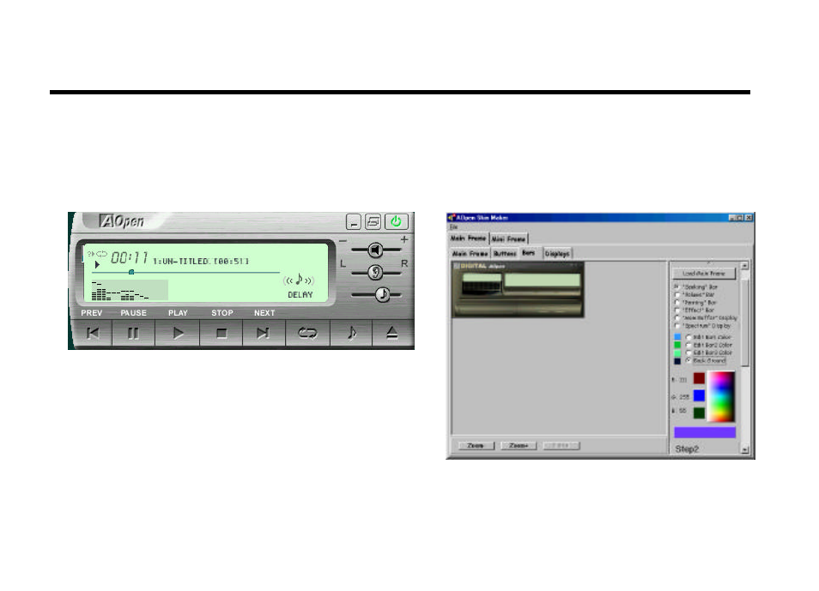Click the scroll-down arrow in the options panel

click(x=745, y=449)
